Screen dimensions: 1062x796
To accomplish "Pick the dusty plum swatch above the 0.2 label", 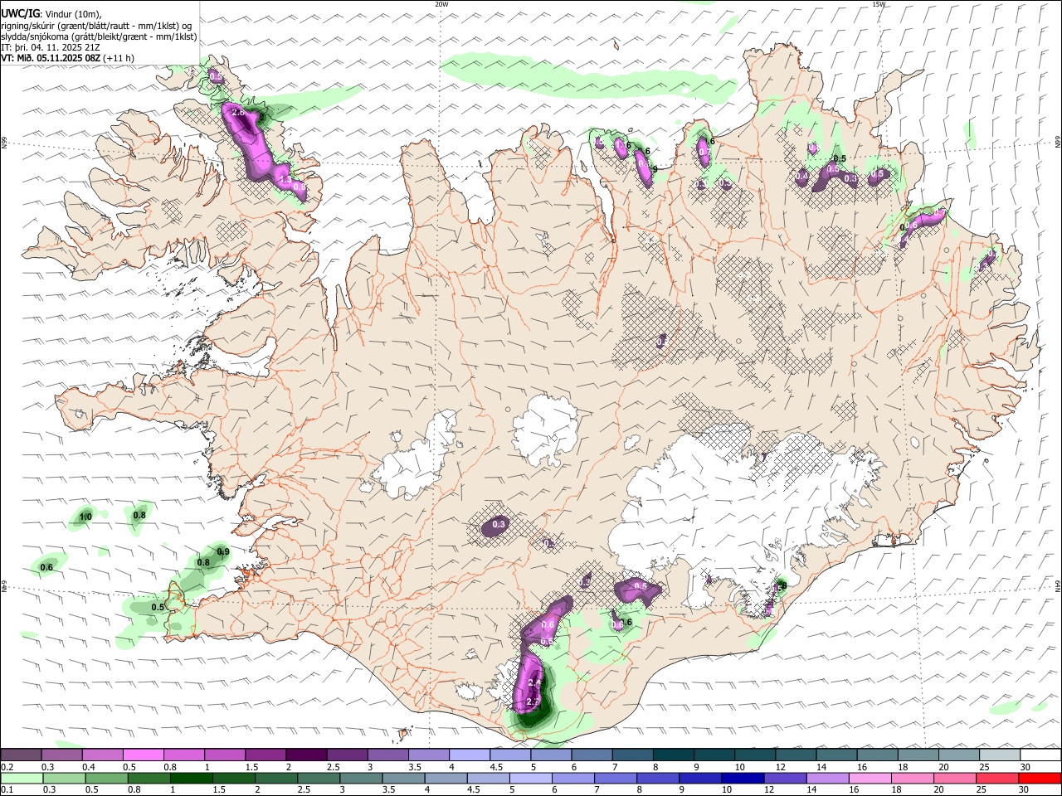I will coord(21,755).
